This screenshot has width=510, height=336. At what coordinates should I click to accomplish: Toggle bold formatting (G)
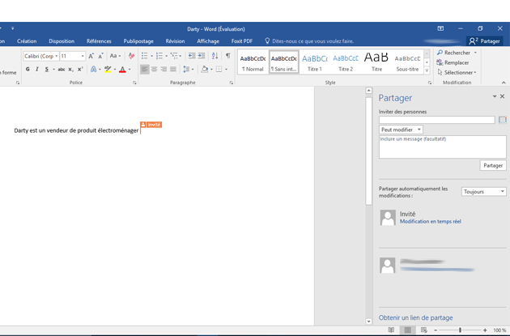(28, 69)
